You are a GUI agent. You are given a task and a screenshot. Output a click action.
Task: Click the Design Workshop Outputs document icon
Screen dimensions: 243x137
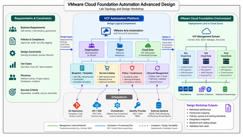pos(228,108)
